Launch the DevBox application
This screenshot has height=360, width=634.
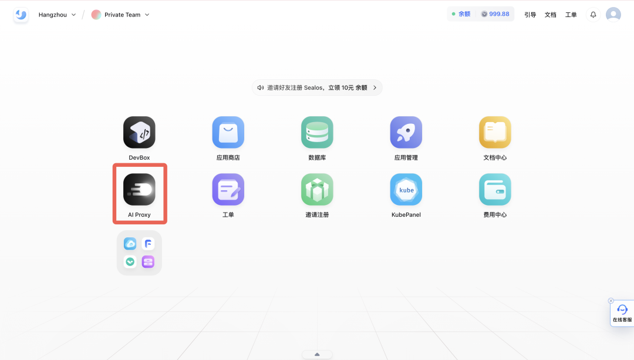click(139, 132)
